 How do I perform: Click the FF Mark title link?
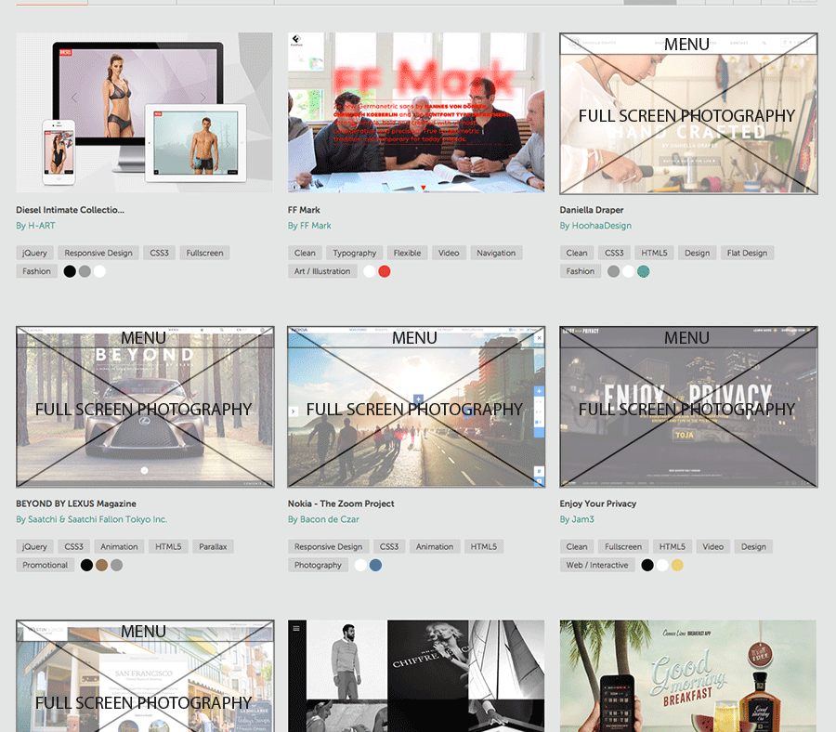point(304,210)
